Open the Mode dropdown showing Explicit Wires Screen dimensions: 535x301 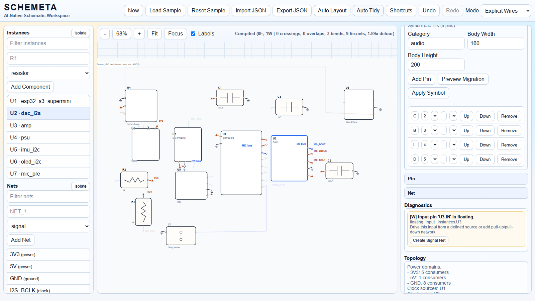(x=506, y=11)
